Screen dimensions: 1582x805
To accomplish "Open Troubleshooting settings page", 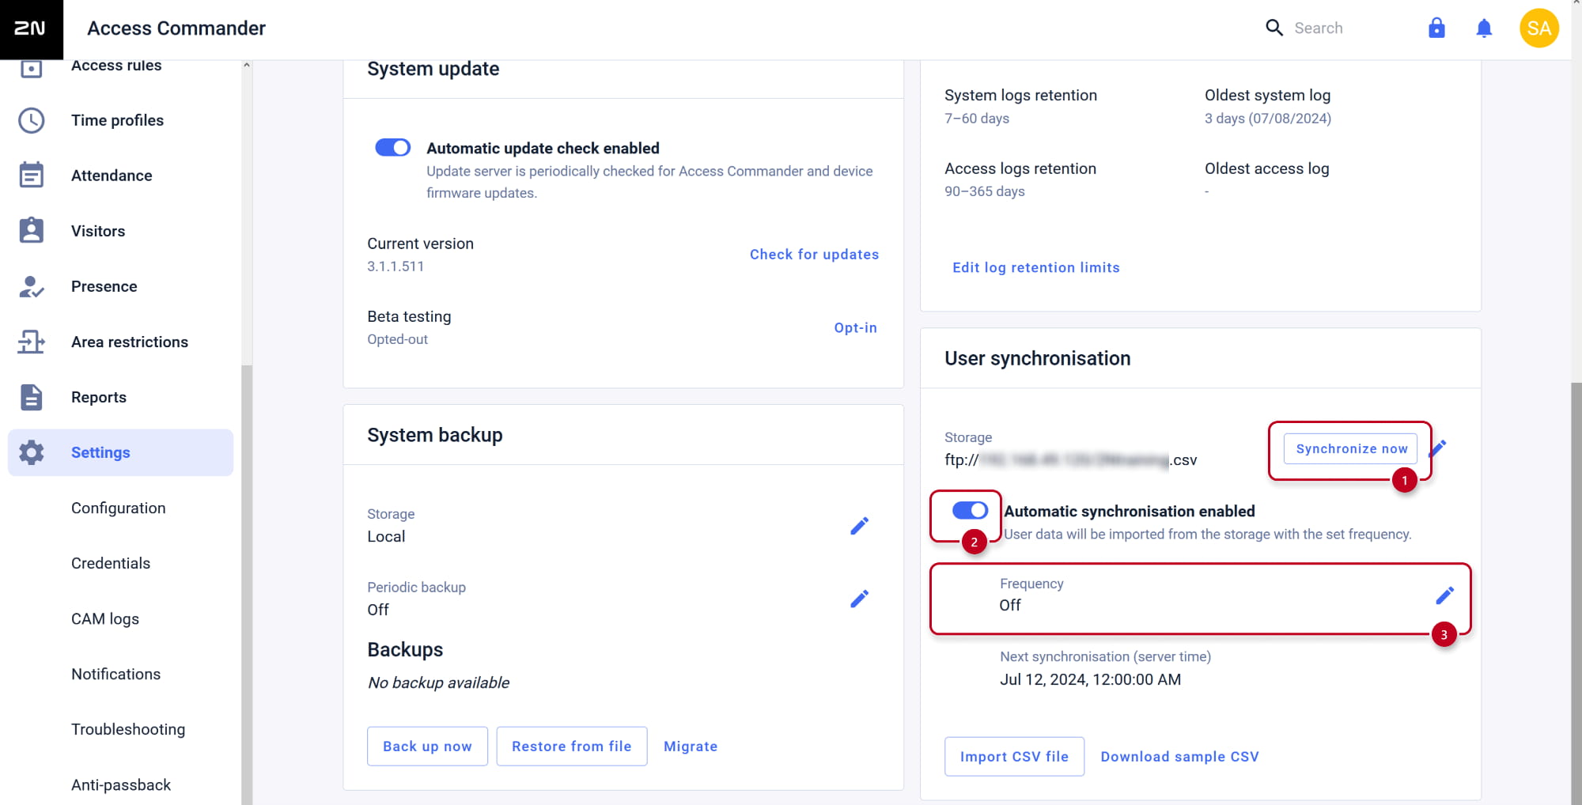I will pyautogui.click(x=128, y=729).
